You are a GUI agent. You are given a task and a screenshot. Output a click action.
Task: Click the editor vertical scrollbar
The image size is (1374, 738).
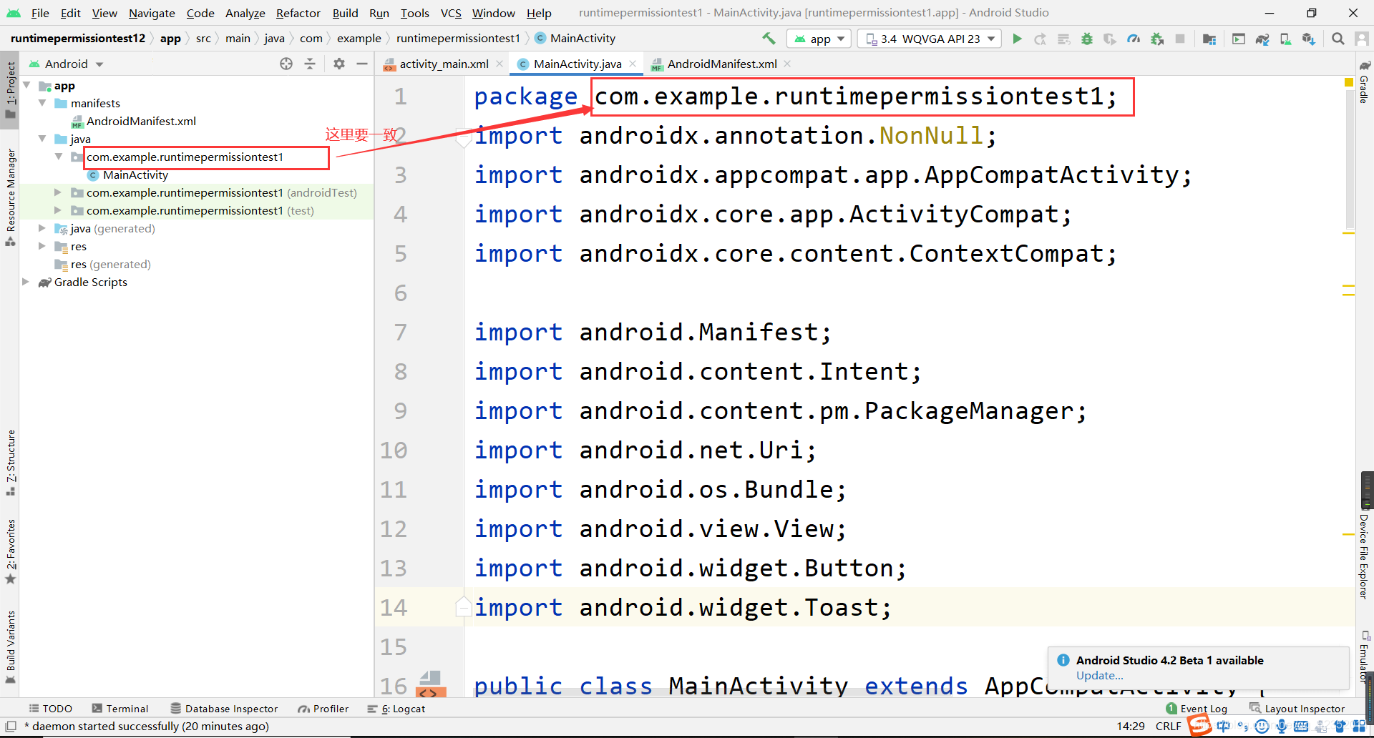pos(1350,158)
